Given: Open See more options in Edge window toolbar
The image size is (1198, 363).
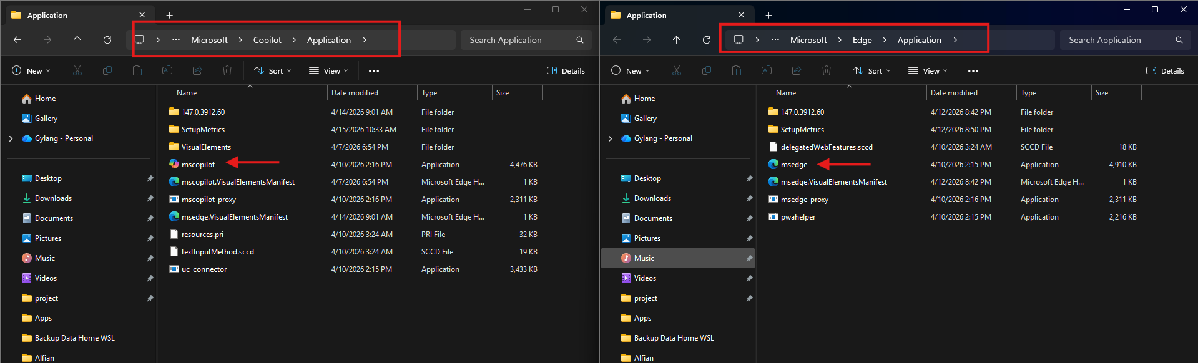Looking at the screenshot, I should point(973,71).
